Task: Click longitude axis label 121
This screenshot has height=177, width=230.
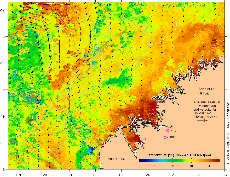Action: (70, 175)
